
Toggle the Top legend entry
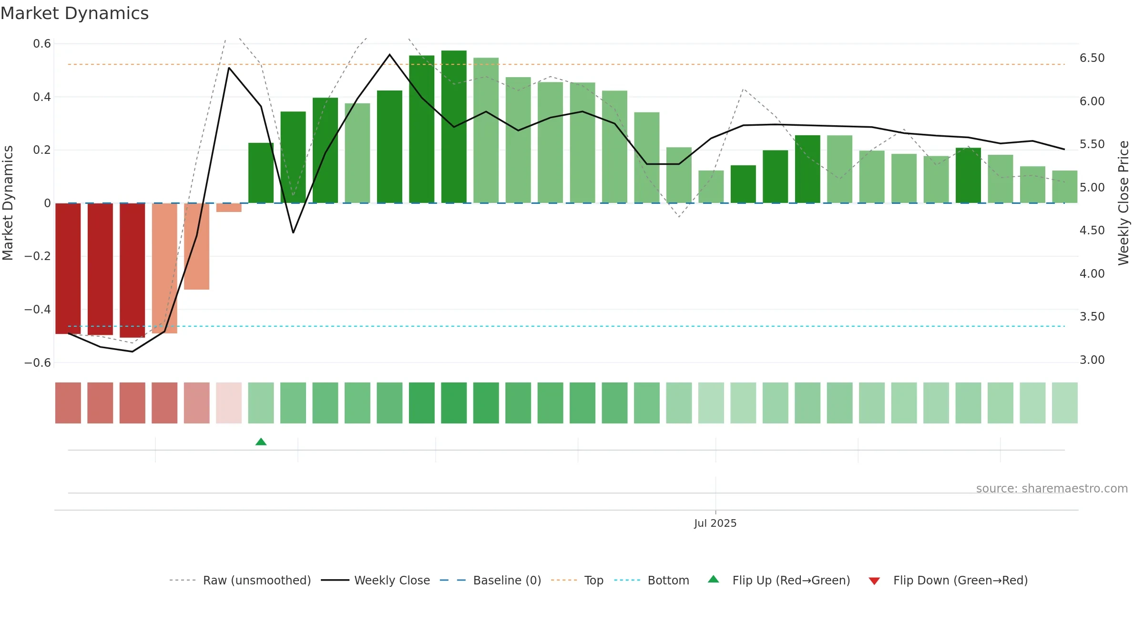[x=577, y=580]
